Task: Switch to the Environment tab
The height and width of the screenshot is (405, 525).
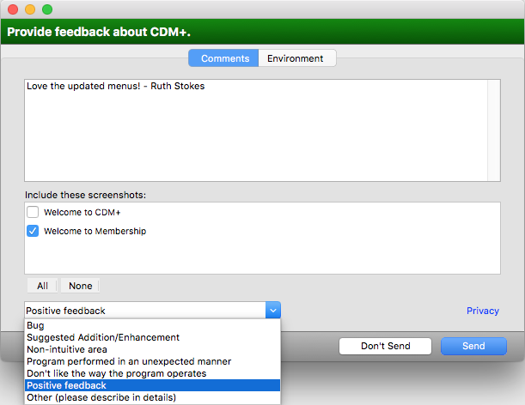Action: coord(296,58)
